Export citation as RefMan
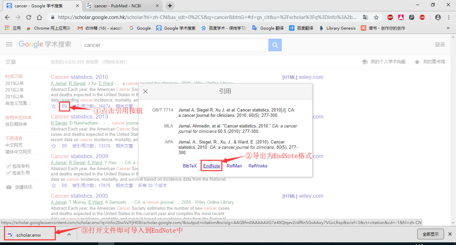Screen dimensions: 456x245 tap(234, 166)
